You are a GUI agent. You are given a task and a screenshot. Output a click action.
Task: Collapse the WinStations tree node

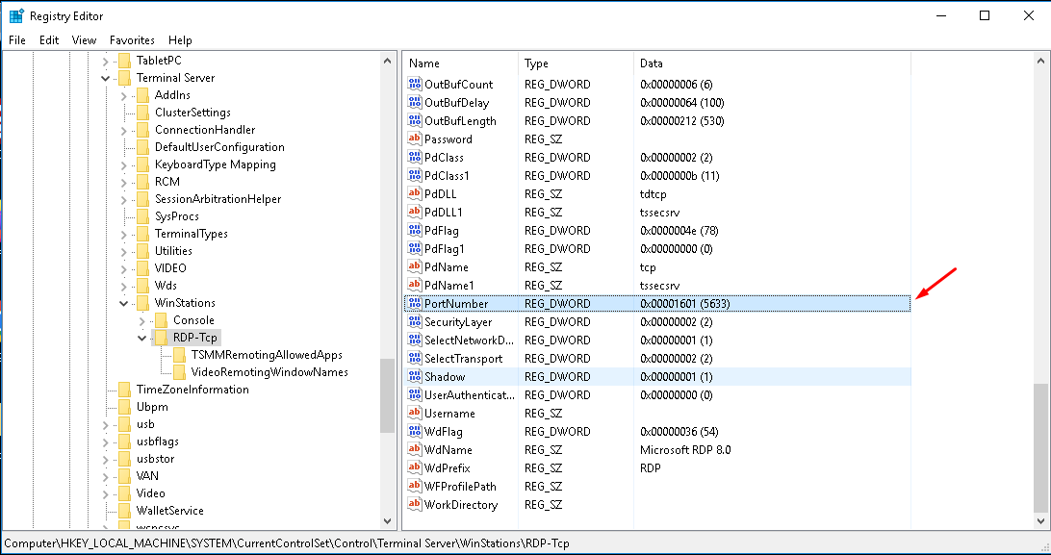[124, 303]
